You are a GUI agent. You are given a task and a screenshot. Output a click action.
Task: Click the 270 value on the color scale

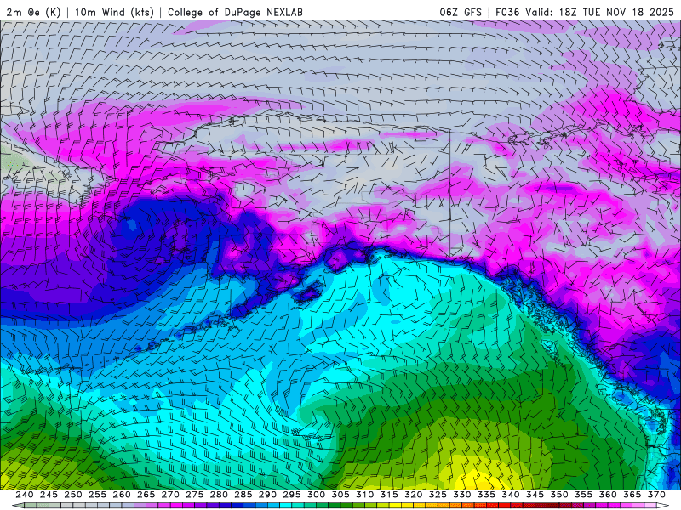click(170, 495)
